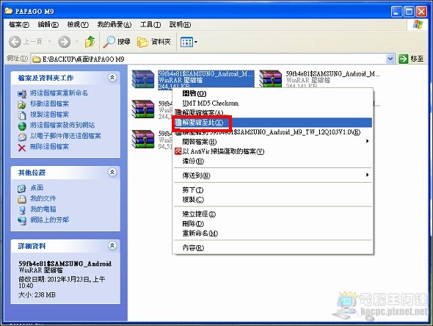433x326 pixels.
Task: Click the publish to web globe icon
Action: click(x=22, y=126)
